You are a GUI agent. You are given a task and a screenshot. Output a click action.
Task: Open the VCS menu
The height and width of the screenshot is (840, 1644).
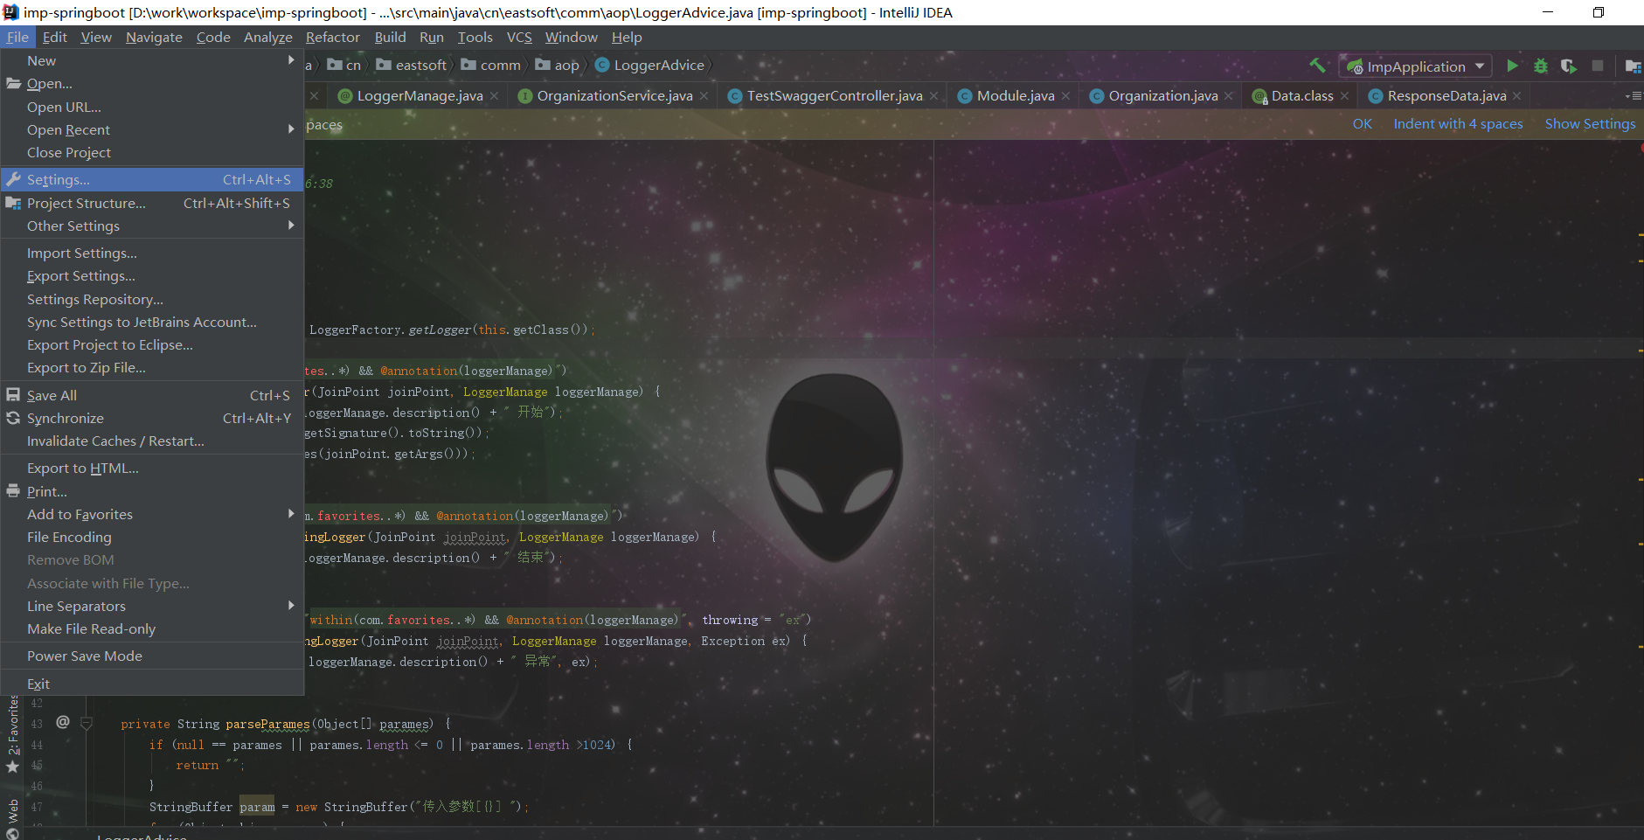519,38
